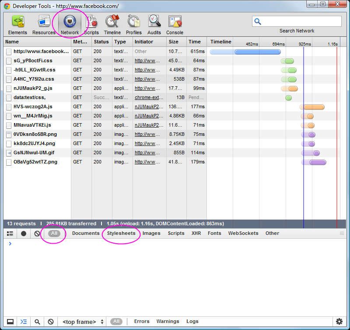Open initiator link for wn__M4JrMig.js
This screenshot has height=330, width=350.
pos(149,116)
